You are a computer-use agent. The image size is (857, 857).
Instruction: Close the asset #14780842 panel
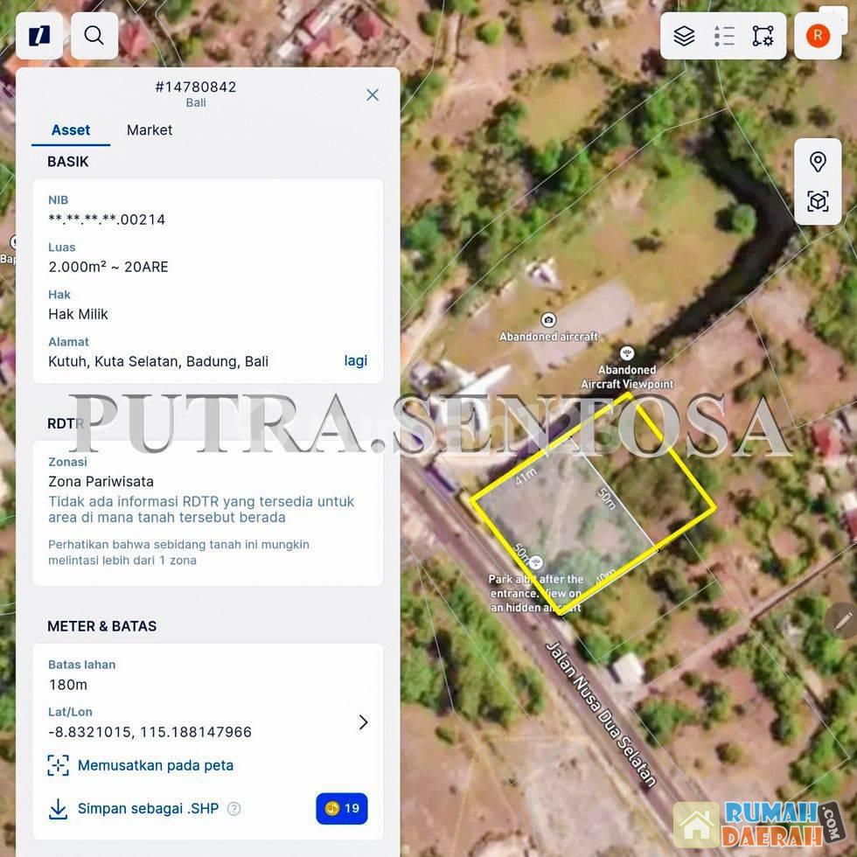point(373,94)
